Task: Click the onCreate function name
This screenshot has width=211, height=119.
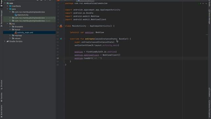Action: point(90,39)
